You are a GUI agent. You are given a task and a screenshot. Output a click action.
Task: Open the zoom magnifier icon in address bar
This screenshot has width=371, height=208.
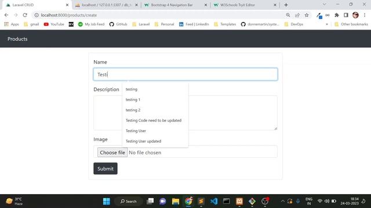[288, 15]
